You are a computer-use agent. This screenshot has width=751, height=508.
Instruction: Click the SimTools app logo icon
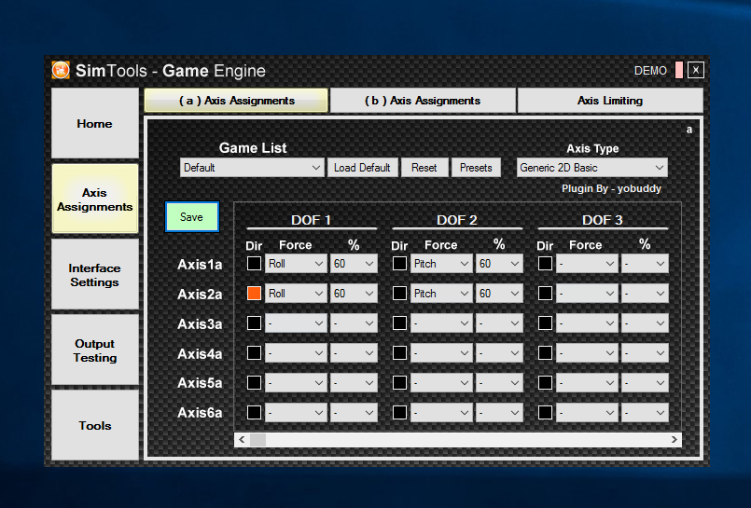point(61,70)
